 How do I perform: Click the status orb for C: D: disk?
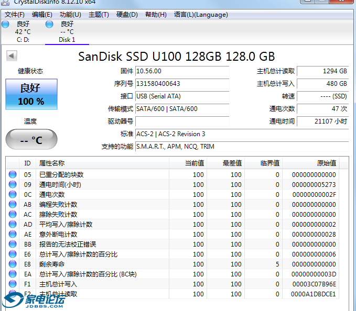[5, 24]
